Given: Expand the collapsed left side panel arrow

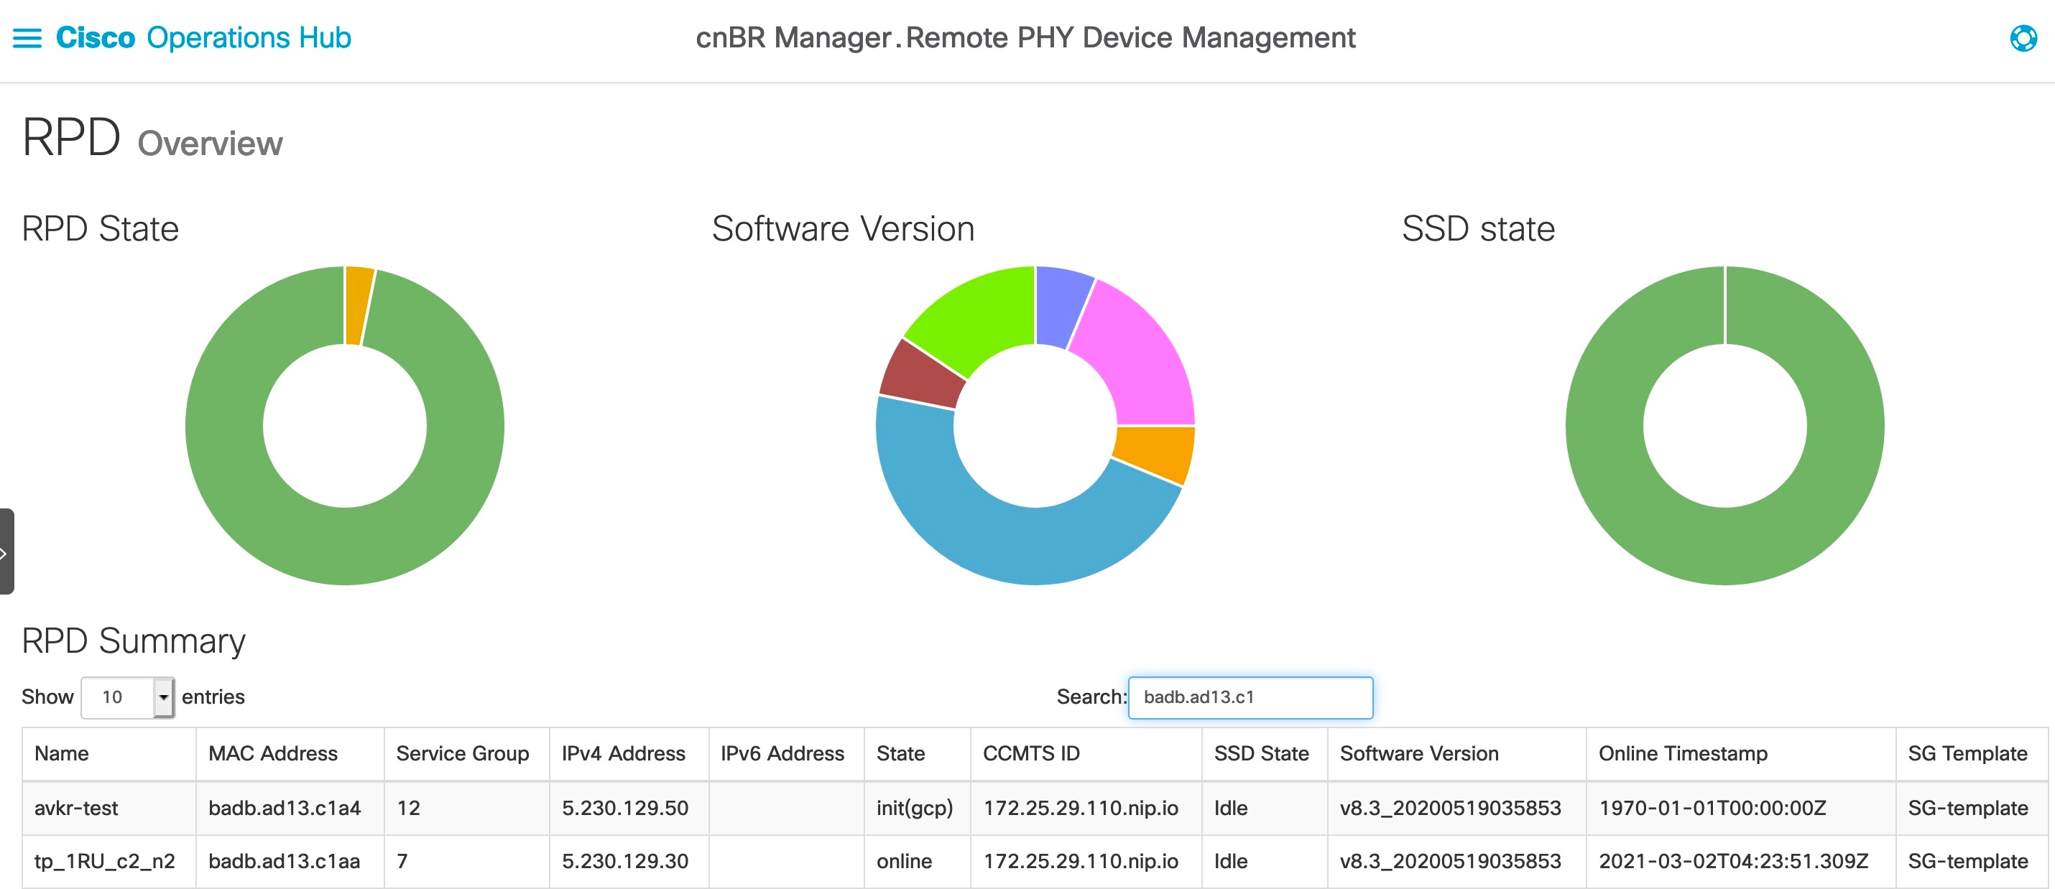Looking at the screenshot, I should click(x=6, y=551).
